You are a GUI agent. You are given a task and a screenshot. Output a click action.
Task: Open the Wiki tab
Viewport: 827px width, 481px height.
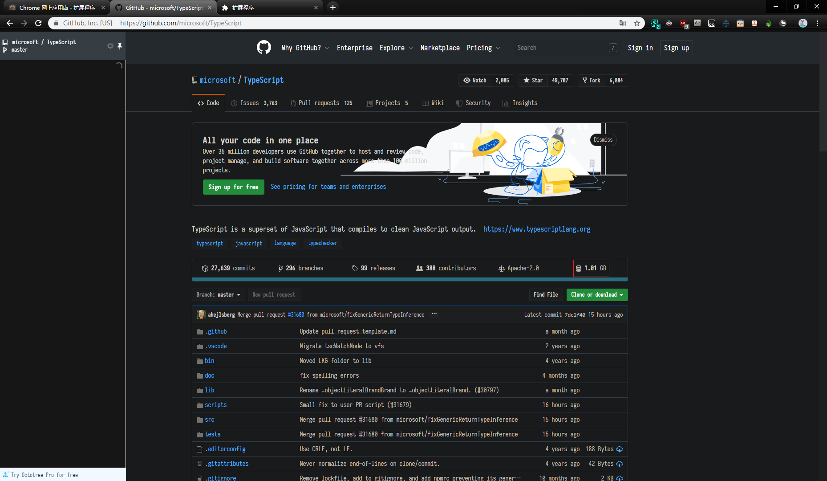coord(433,103)
